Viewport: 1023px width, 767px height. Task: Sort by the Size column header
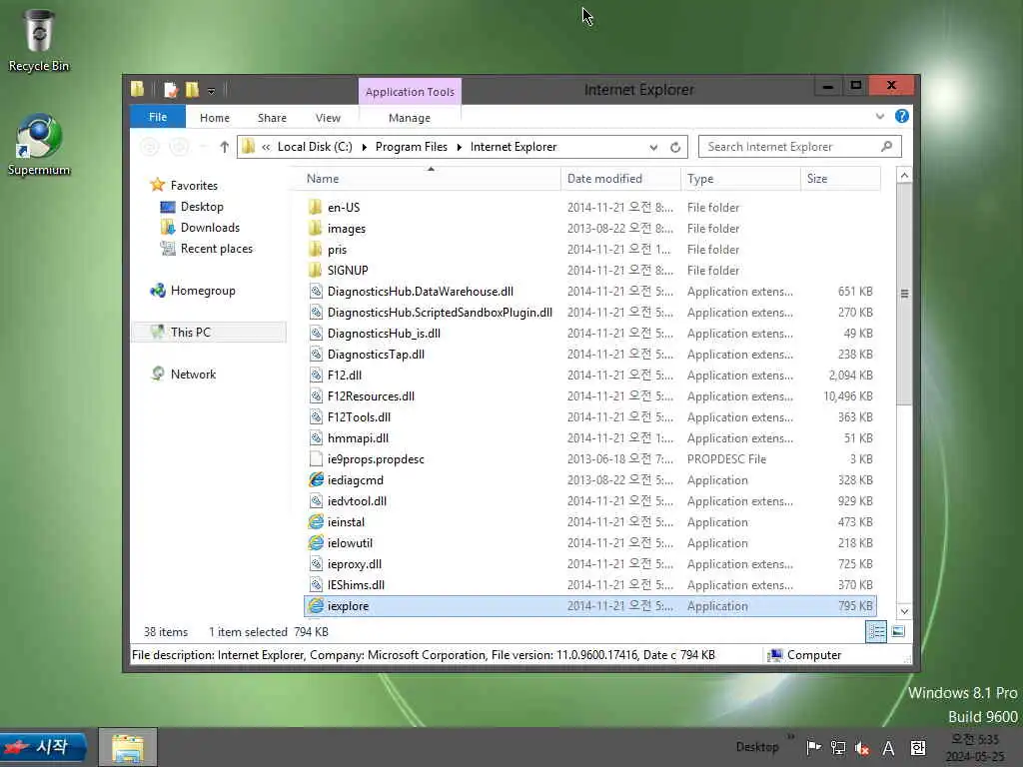[840, 179]
